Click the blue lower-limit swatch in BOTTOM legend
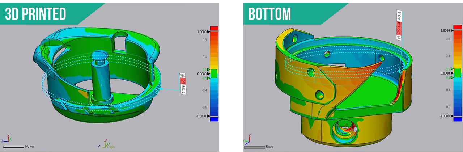This screenshot has width=463, height=152. [x=458, y=119]
